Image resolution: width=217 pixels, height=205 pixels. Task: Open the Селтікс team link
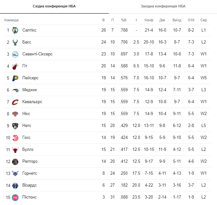pyautogui.click(x=29, y=30)
